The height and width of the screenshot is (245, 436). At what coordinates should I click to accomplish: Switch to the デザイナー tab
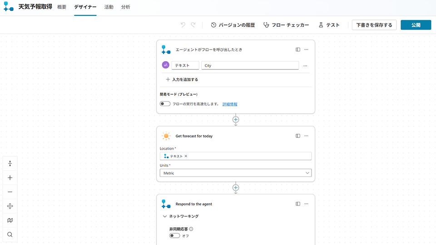pyautogui.click(x=85, y=7)
